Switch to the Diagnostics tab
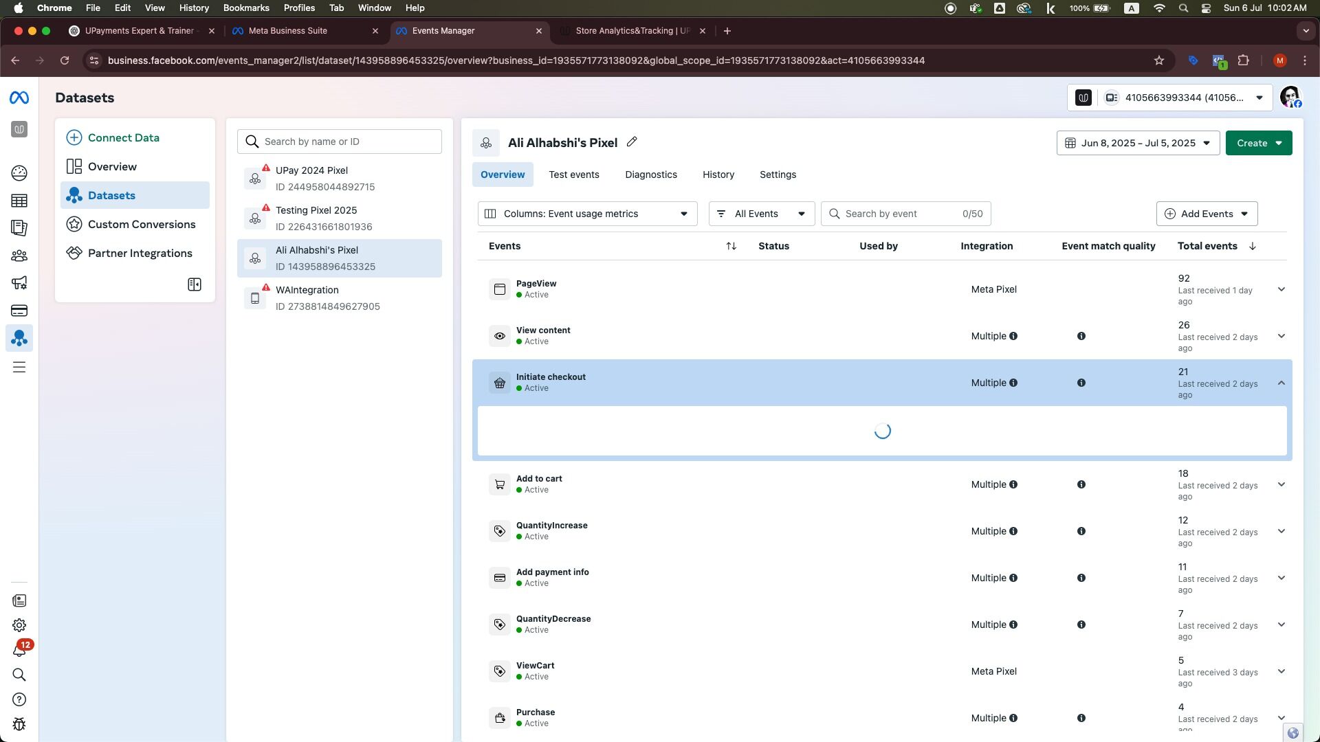 650,175
